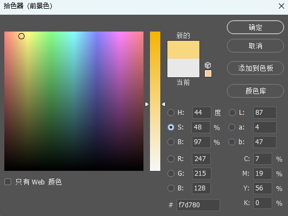
Task: Select the H hue radio button
Action: coord(171,113)
